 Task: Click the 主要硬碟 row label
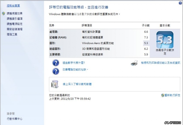coord(55,55)
